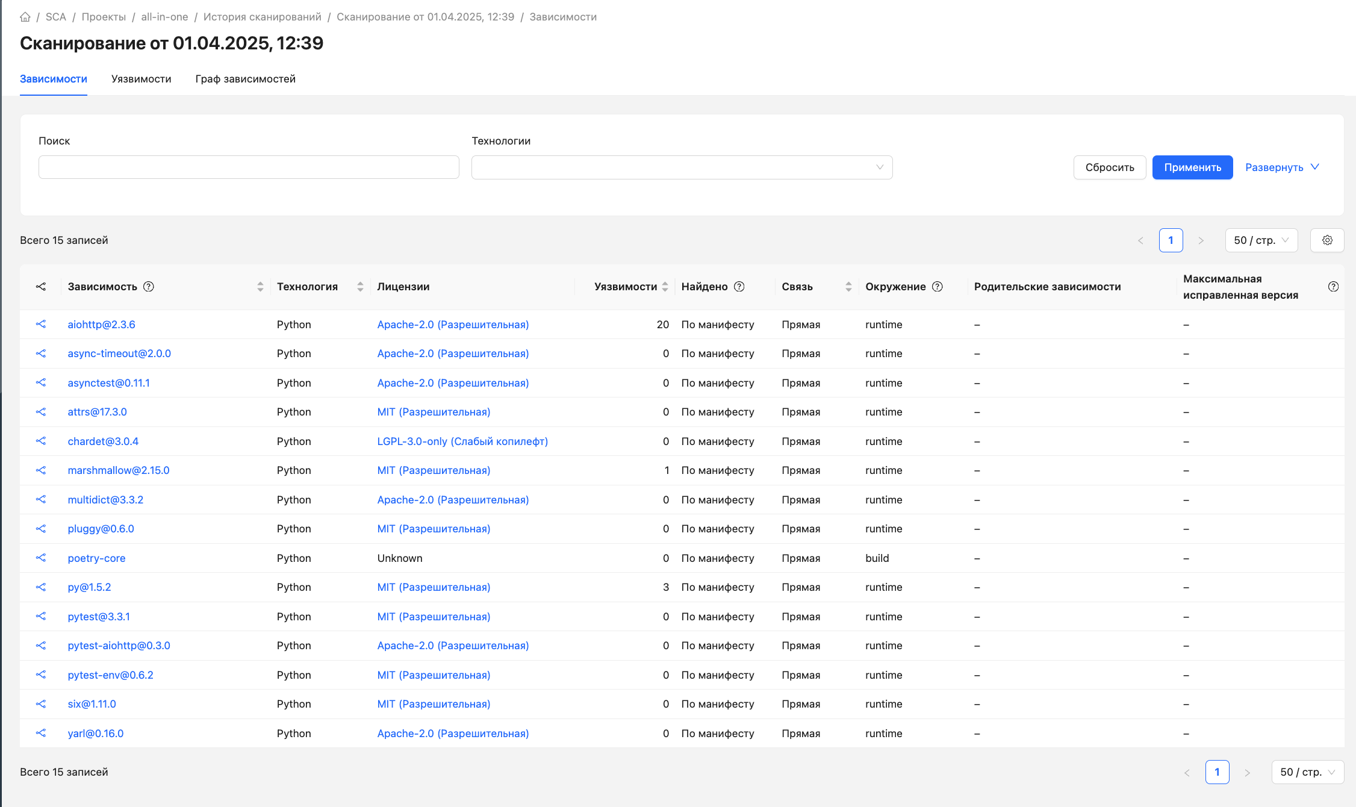Go to all-in-one breadcrumb
This screenshot has height=807, width=1356.
coord(164,17)
